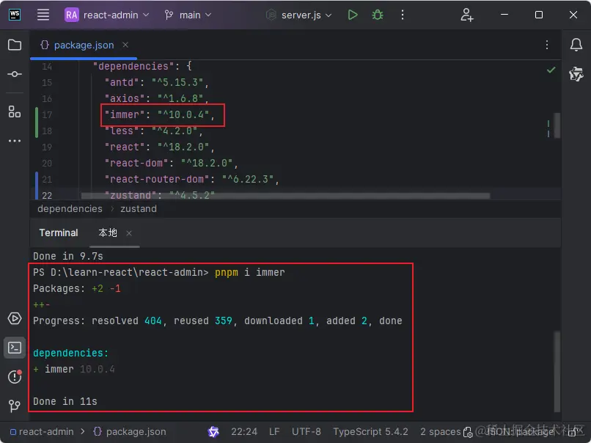Screen dimensions: 591x443
Task: Open the Commit tool window
Action: click(x=15, y=74)
